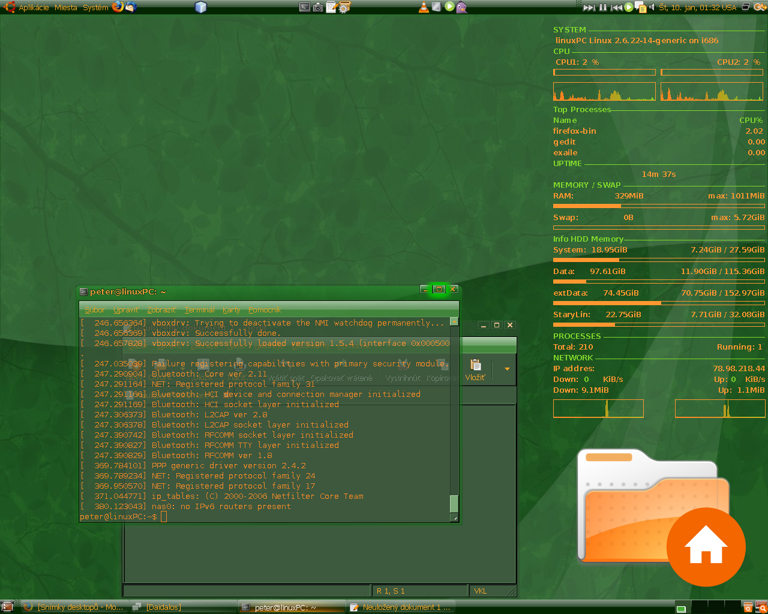Click the blue cube icon in top panel
The width and height of the screenshot is (768, 614).
201,7
